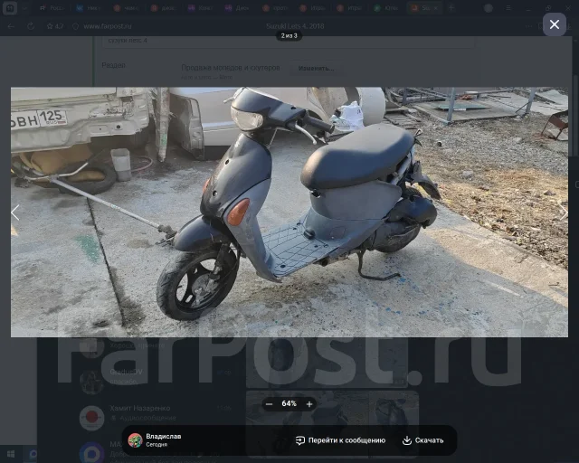
Task: Click the sender name Владислав
Action: coord(163,437)
